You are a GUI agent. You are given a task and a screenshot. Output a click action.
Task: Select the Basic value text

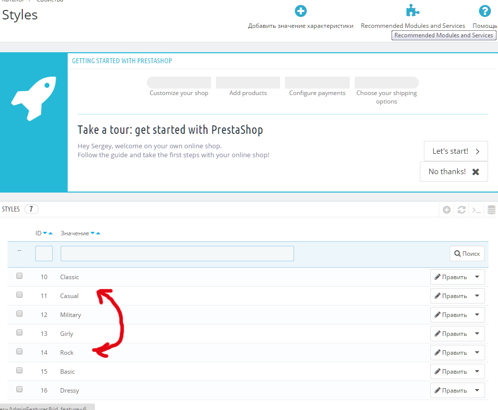67,372
